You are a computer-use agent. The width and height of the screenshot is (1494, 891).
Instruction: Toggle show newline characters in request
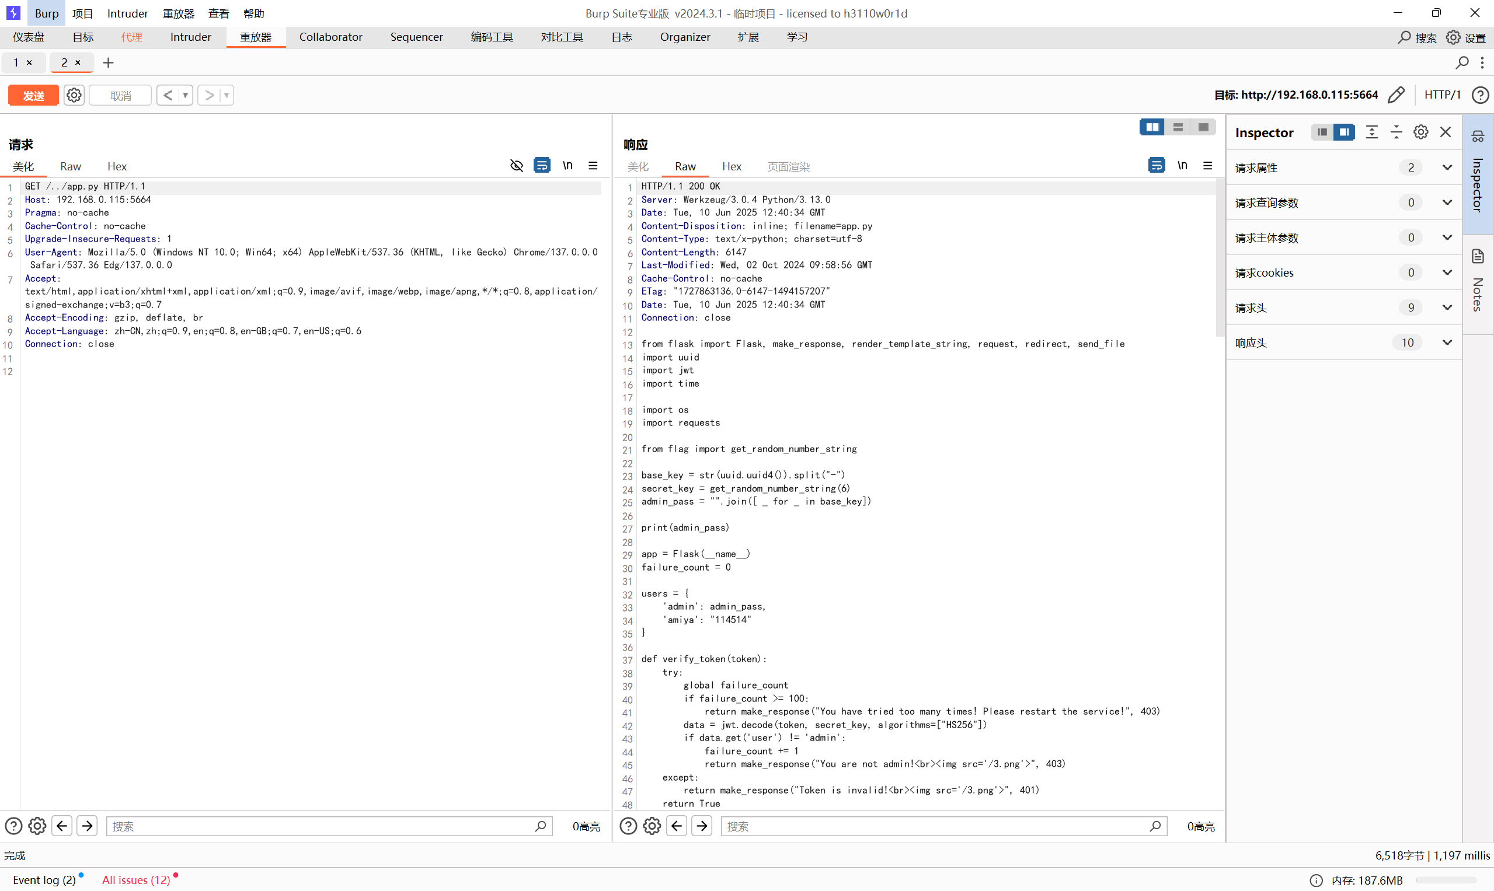pyautogui.click(x=567, y=165)
